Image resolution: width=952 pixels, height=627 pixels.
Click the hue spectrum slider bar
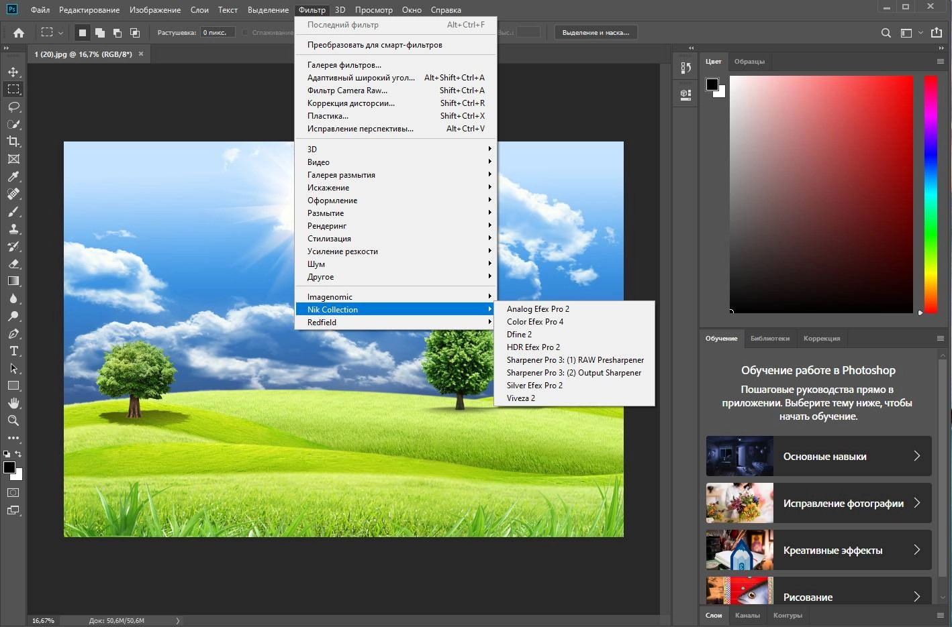tap(931, 194)
